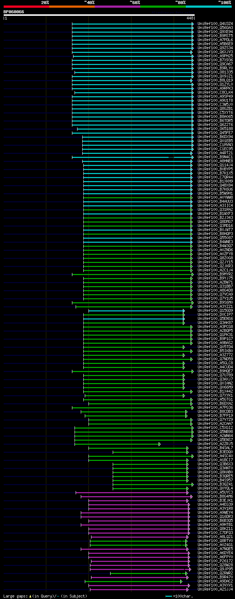Click the UniRef100_Q7V1U5 label

click(x=215, y=298)
